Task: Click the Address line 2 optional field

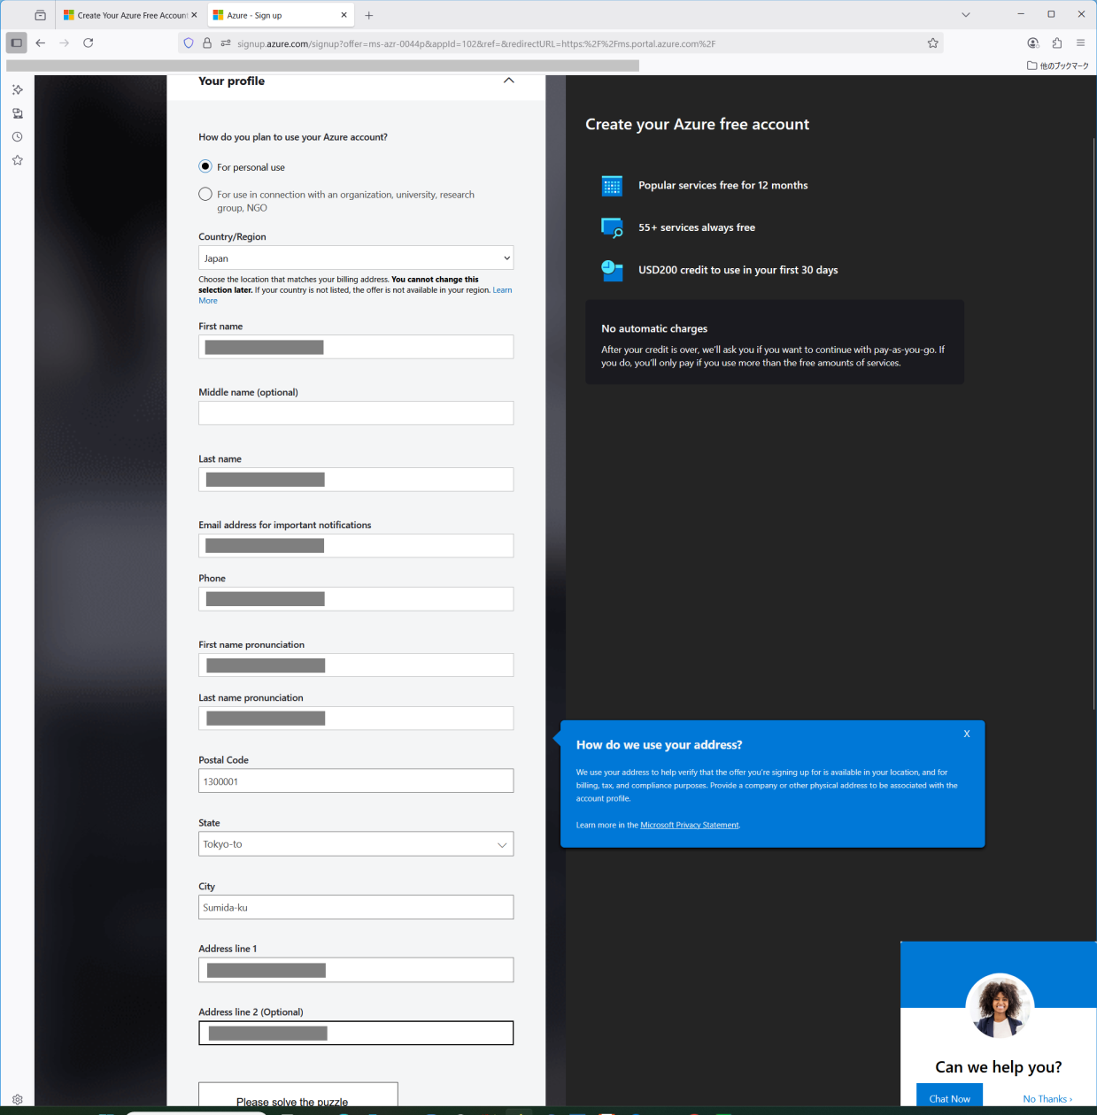Action: pos(356,1033)
